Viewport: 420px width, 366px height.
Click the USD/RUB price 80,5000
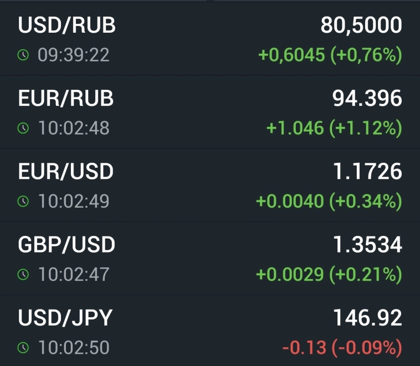pyautogui.click(x=361, y=25)
